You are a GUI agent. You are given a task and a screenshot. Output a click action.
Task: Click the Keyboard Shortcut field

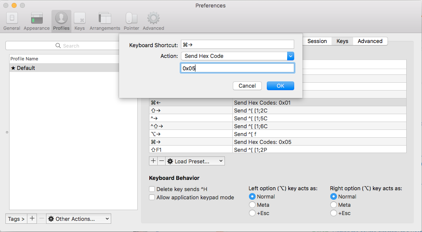pos(237,45)
